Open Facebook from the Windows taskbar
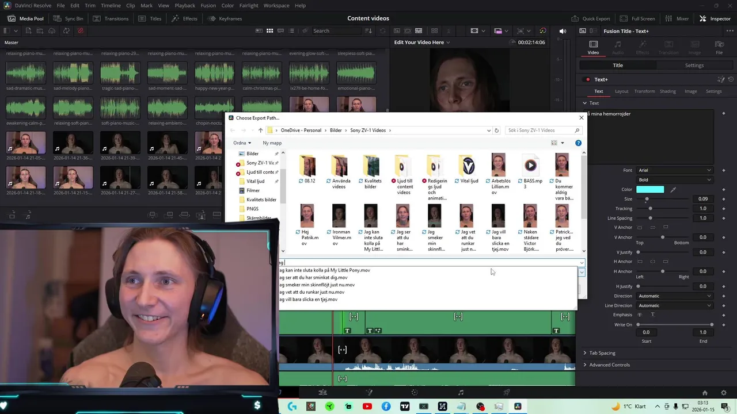Image resolution: width=737 pixels, height=414 pixels. (x=386, y=407)
